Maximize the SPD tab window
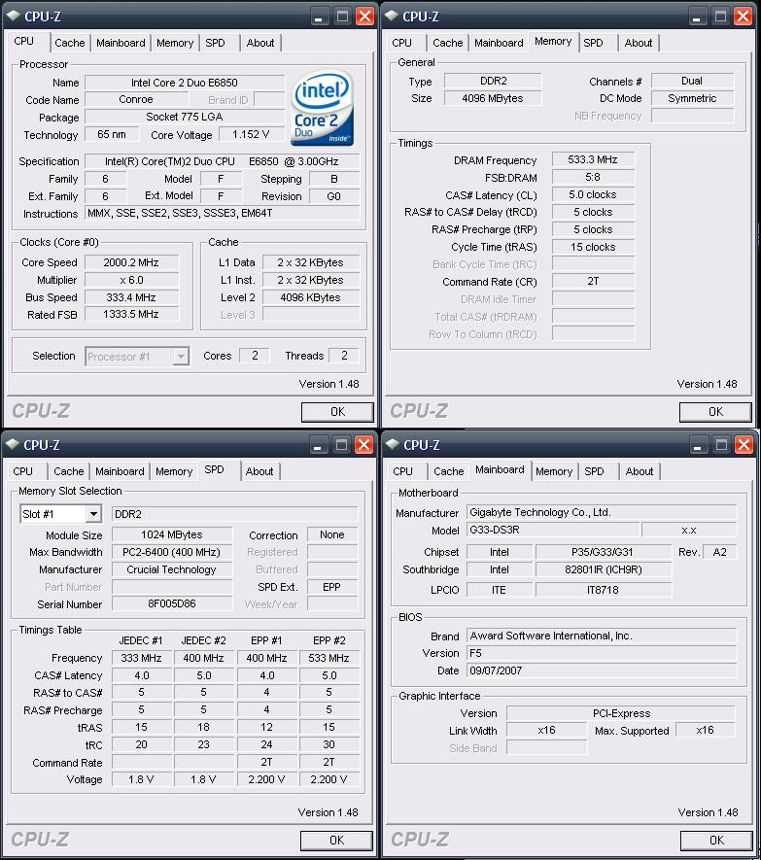Image resolution: width=761 pixels, height=860 pixels. tap(341, 445)
